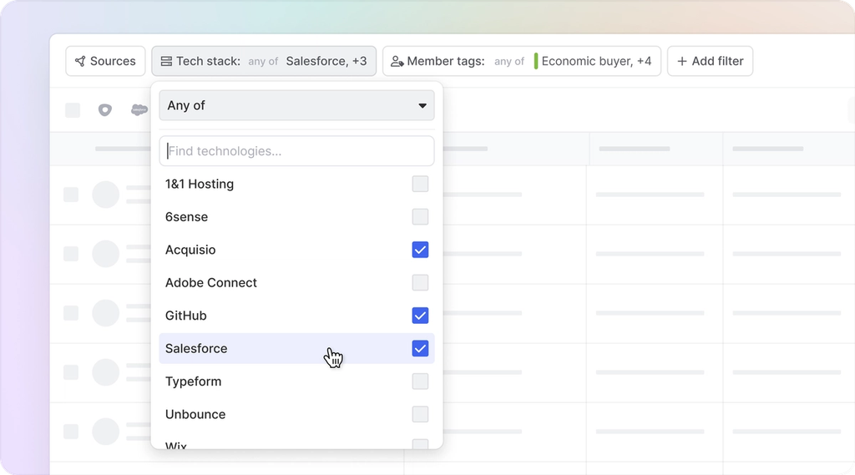Click the shield icon in table toolbar
Image resolution: width=855 pixels, height=475 pixels.
[x=104, y=109]
